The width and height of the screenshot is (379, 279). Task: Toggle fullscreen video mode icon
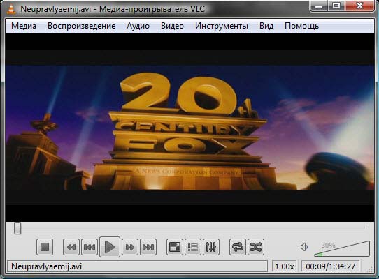click(175, 247)
